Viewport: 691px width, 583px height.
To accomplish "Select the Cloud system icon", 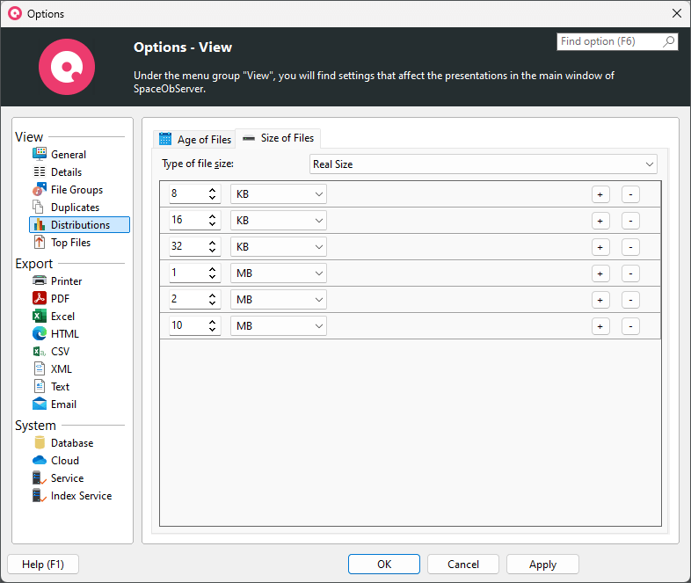I will 39,461.
